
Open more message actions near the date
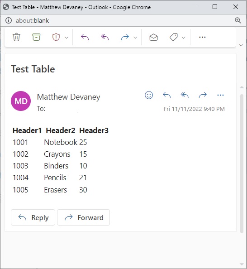220,95
